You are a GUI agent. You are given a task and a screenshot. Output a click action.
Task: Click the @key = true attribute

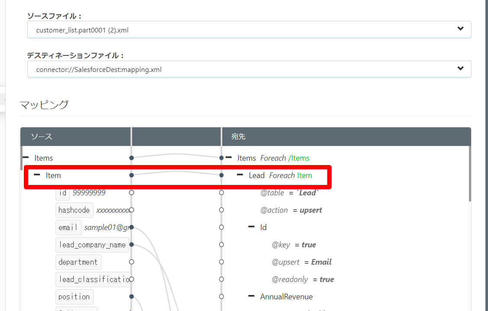(294, 245)
